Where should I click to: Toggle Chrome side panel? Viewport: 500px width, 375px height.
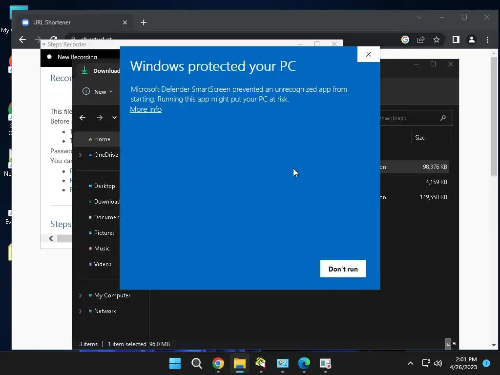point(456,40)
